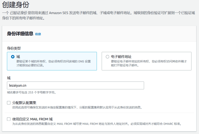Image resolution: width=199 pixels, height=134 pixels.
Task: Click the 域 option description about DNS 设置
Action: [x=53, y=63]
